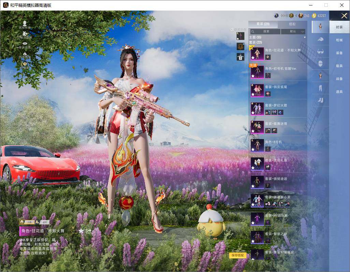
Task: Click the share icon beside outfit name
Action: click(88, 231)
